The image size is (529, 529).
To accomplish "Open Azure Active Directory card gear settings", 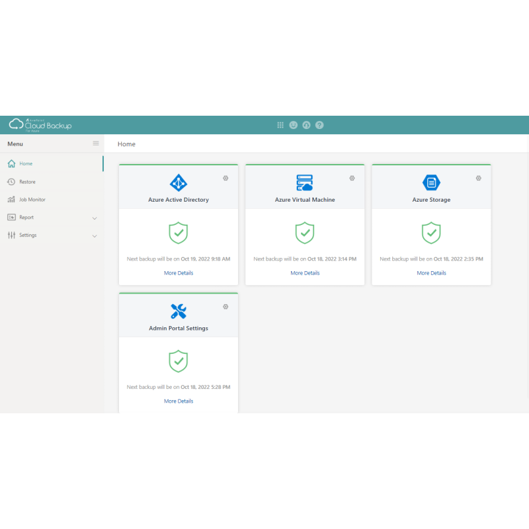I will 225,178.
